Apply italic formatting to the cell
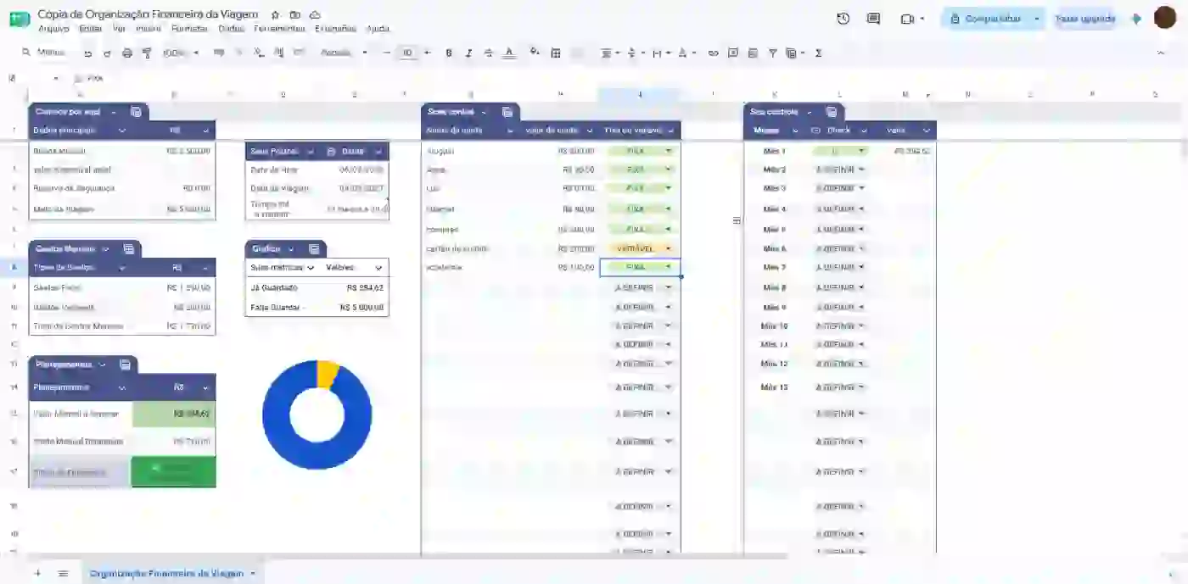The image size is (1188, 584). tap(468, 53)
